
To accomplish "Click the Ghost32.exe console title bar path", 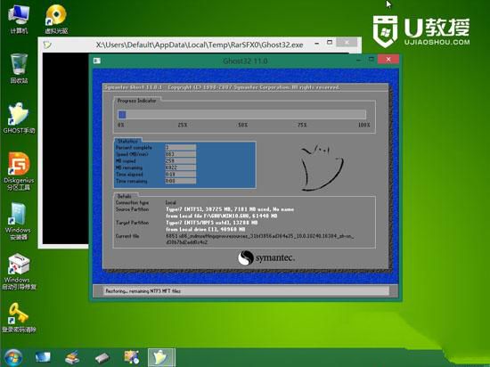I will (200, 45).
